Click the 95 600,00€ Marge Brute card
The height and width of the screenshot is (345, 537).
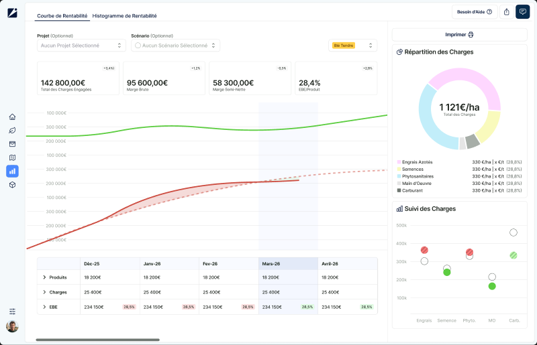pyautogui.click(x=164, y=78)
